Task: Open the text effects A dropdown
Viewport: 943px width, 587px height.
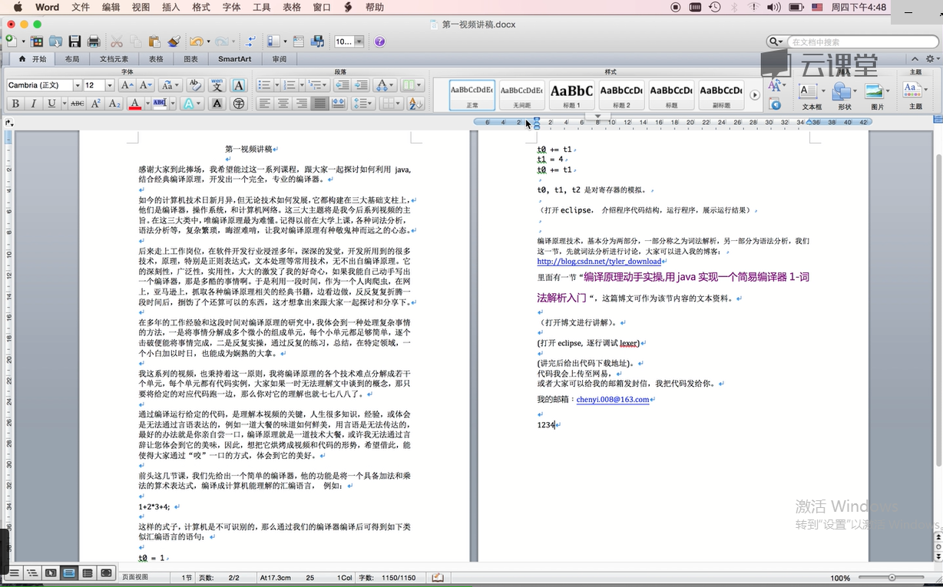Action: tap(192, 104)
